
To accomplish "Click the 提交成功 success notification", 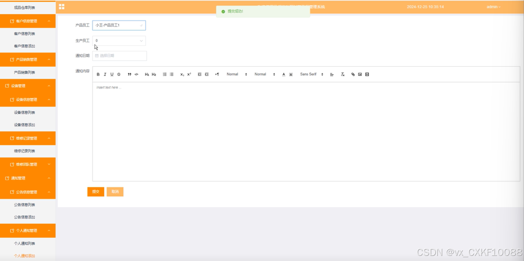I will [x=263, y=11].
